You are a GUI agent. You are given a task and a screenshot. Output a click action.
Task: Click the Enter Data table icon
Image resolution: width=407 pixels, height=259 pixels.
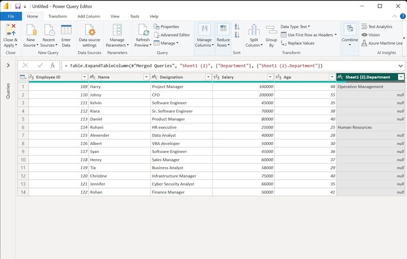pyautogui.click(x=66, y=30)
